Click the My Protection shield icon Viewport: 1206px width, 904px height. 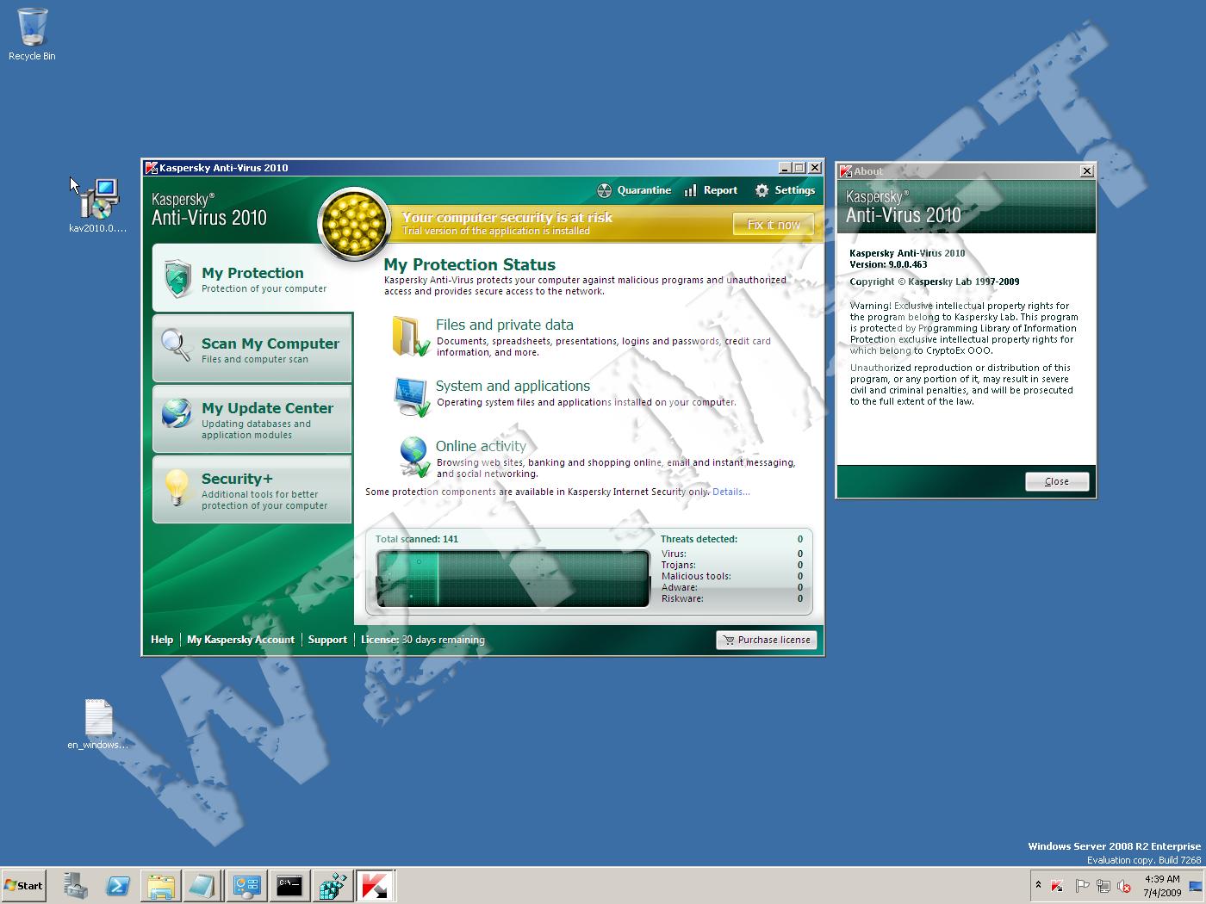point(177,278)
